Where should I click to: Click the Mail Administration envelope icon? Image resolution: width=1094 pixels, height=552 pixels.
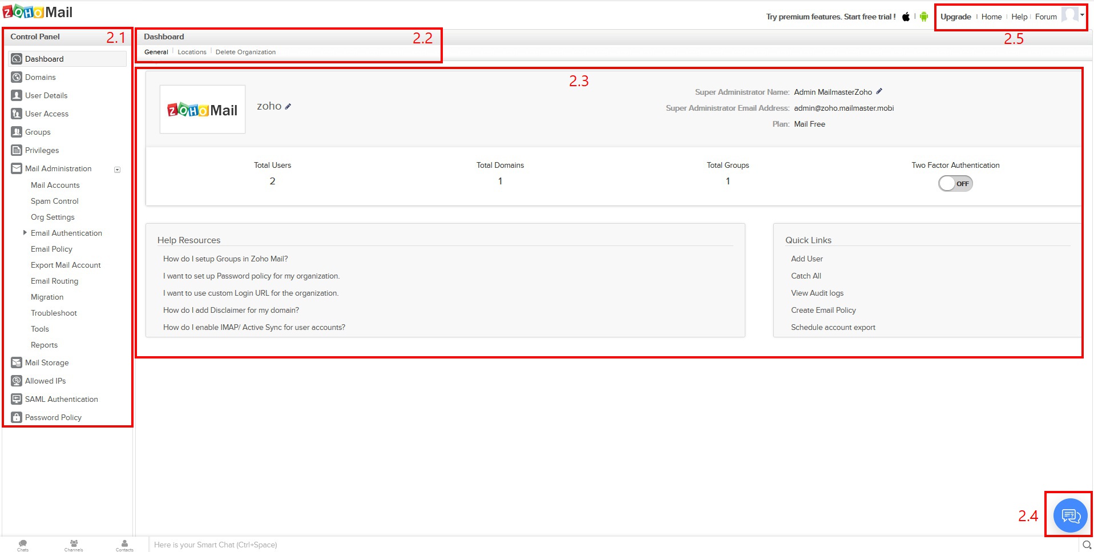(x=17, y=168)
